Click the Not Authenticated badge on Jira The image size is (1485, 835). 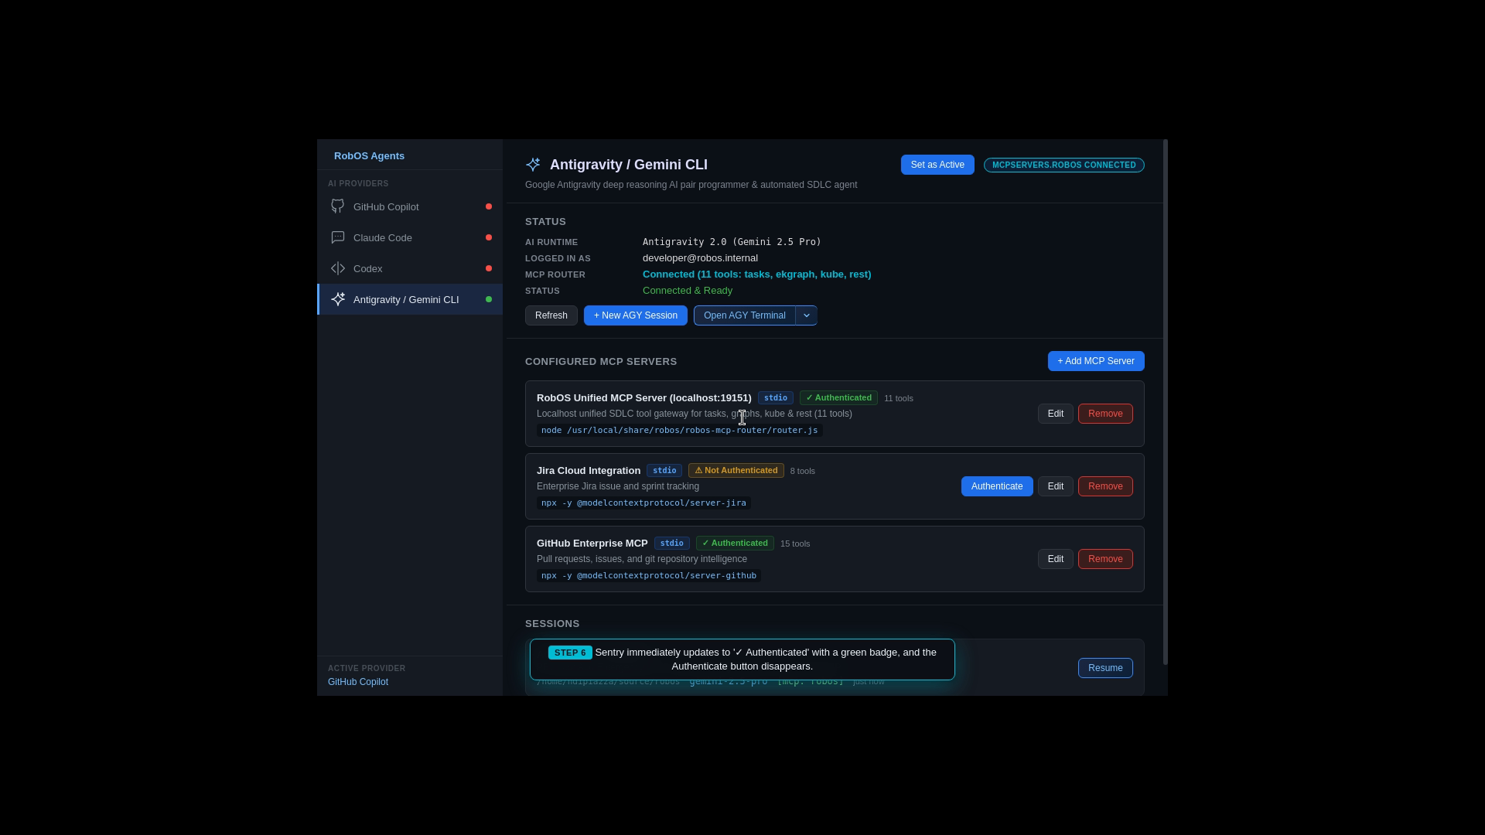[x=736, y=471]
